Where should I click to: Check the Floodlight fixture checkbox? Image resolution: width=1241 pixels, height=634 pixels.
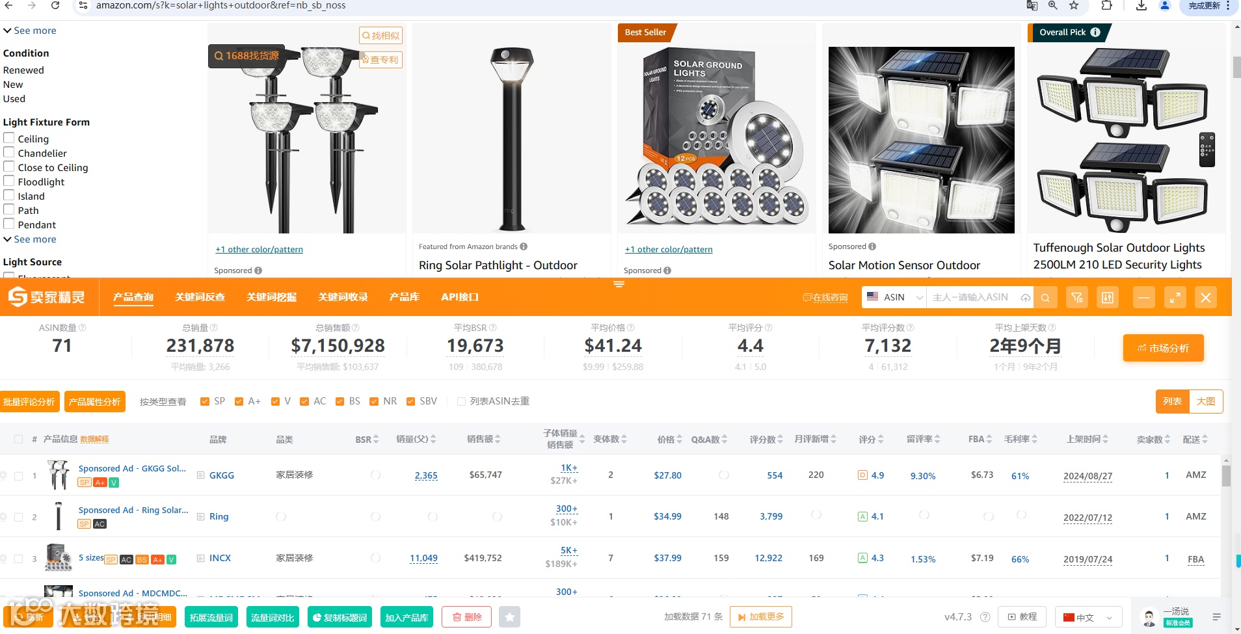[x=9, y=181]
